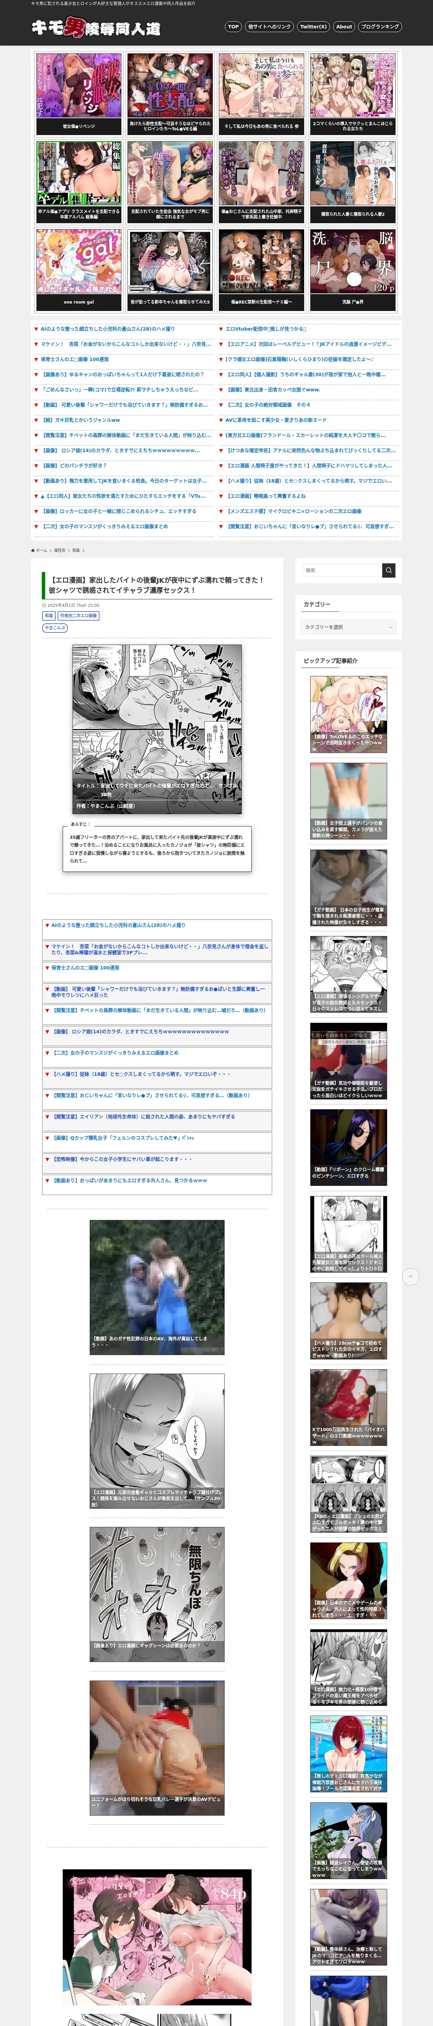Click the magnifier search button
The image size is (433, 2026).
(389, 570)
